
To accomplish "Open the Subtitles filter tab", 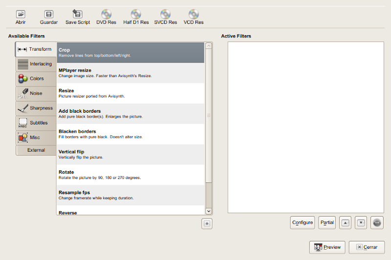I will tap(36, 122).
